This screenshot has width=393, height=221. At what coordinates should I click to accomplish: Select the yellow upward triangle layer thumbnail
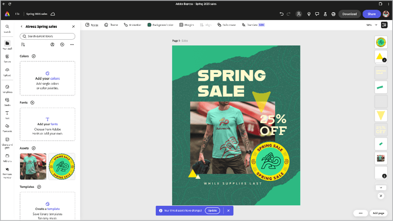381,57
